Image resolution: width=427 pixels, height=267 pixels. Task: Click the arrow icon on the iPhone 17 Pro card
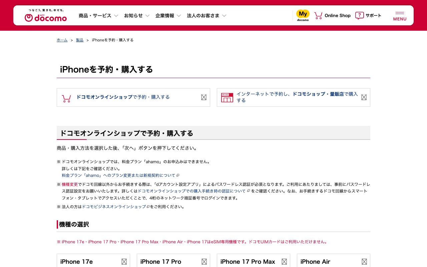(x=204, y=262)
